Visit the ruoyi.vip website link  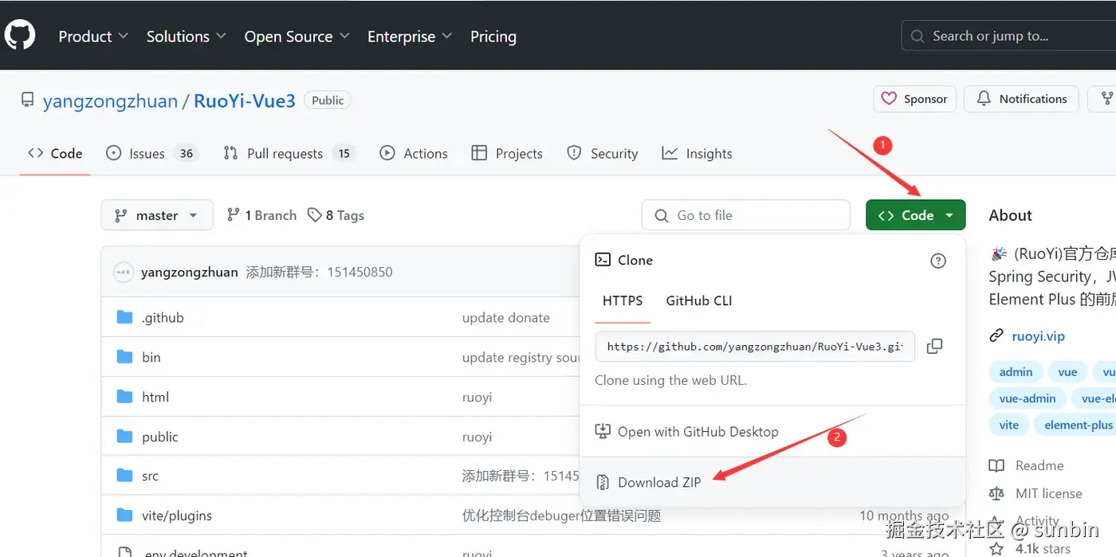[1038, 336]
